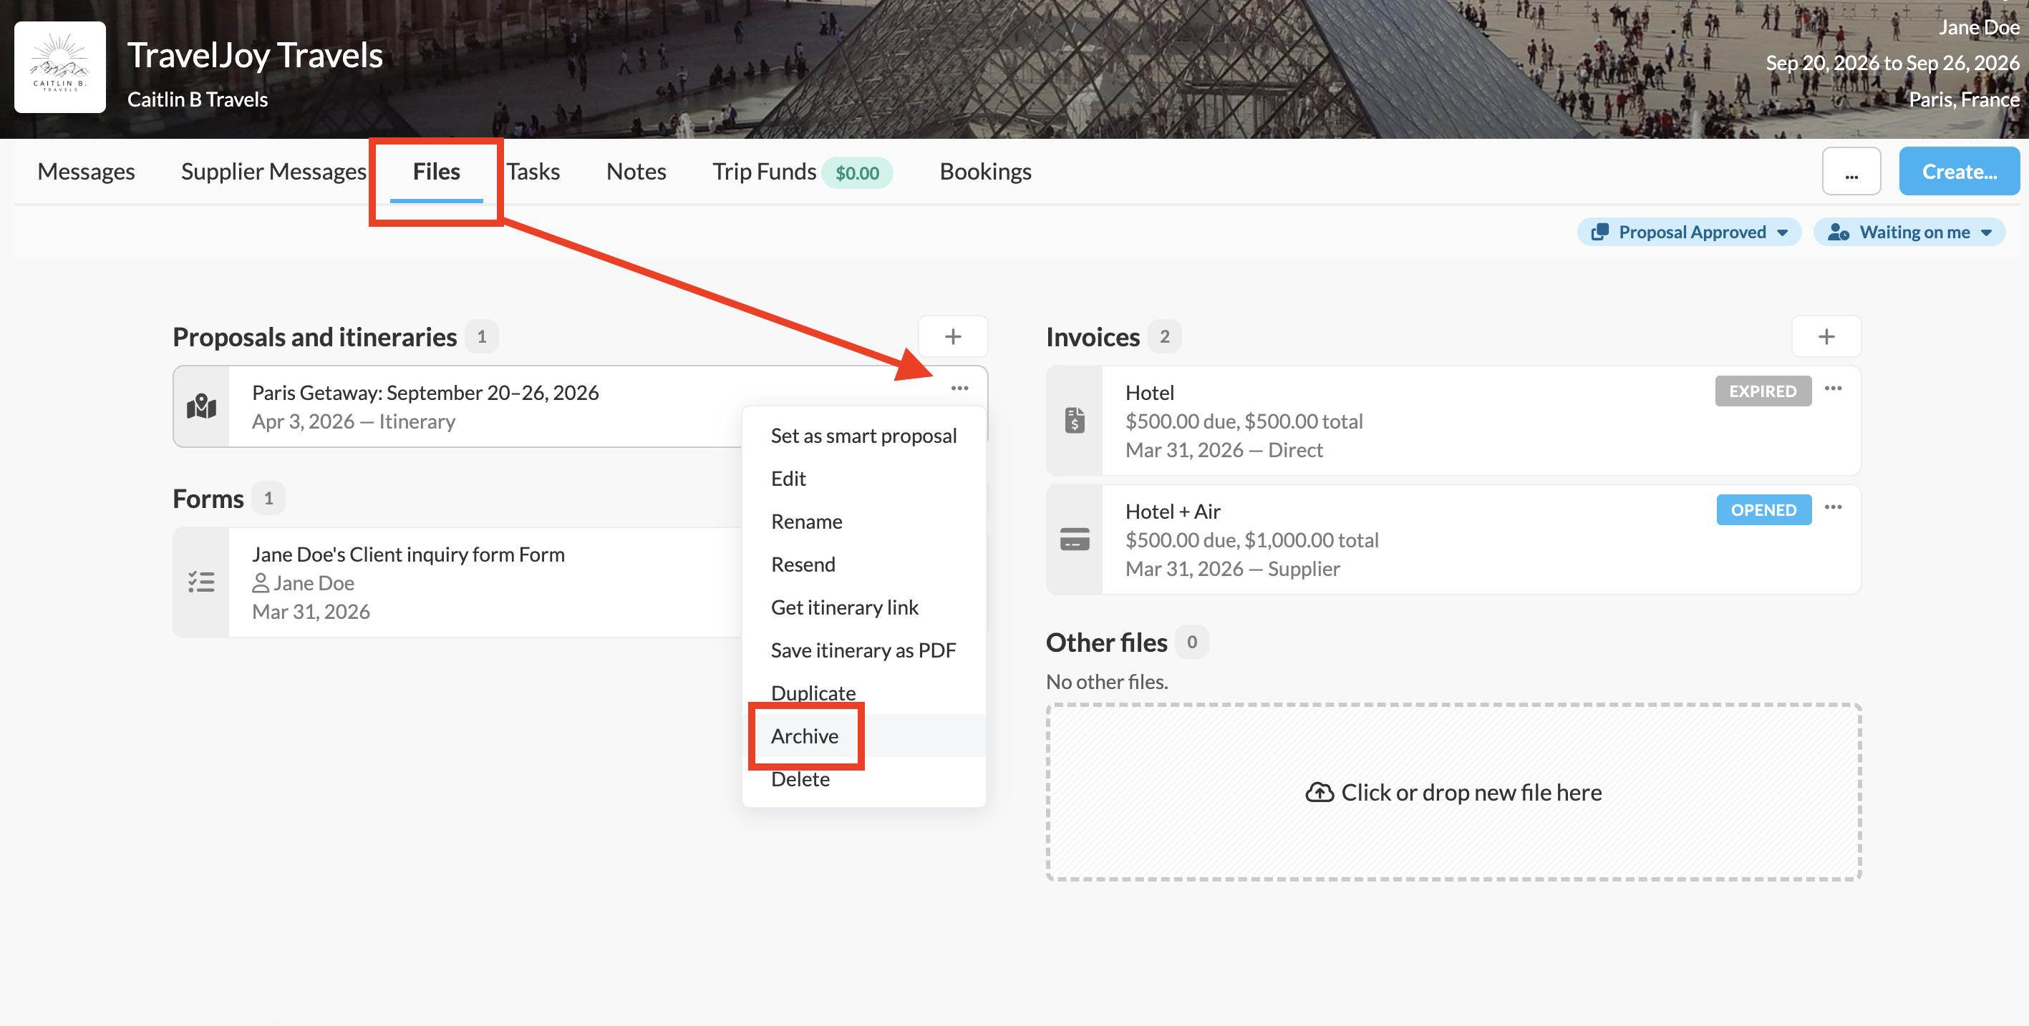Image resolution: width=2029 pixels, height=1026 pixels.
Task: Expand the Waiting on me dropdown
Action: [1909, 233]
